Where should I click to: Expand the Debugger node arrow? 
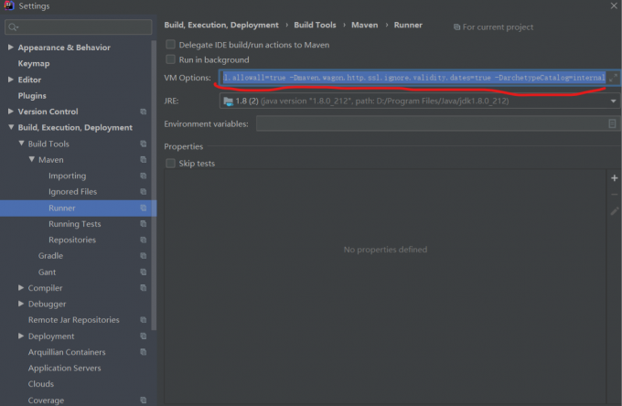pos(21,304)
